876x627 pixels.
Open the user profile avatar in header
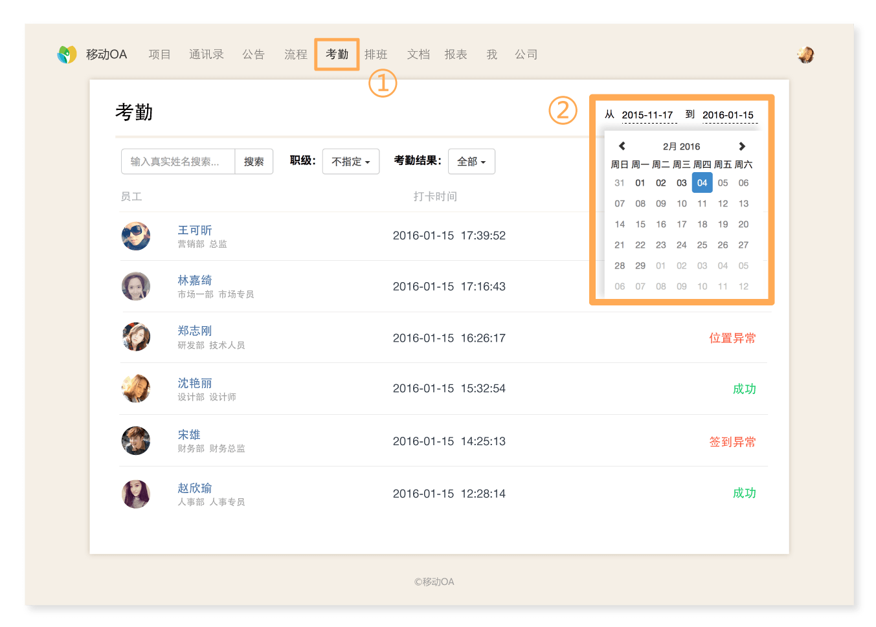(x=805, y=55)
